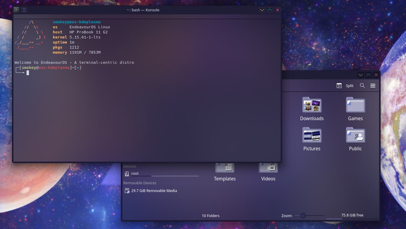
Task: Maximize the Dolphin file manager window
Action: pos(368,75)
